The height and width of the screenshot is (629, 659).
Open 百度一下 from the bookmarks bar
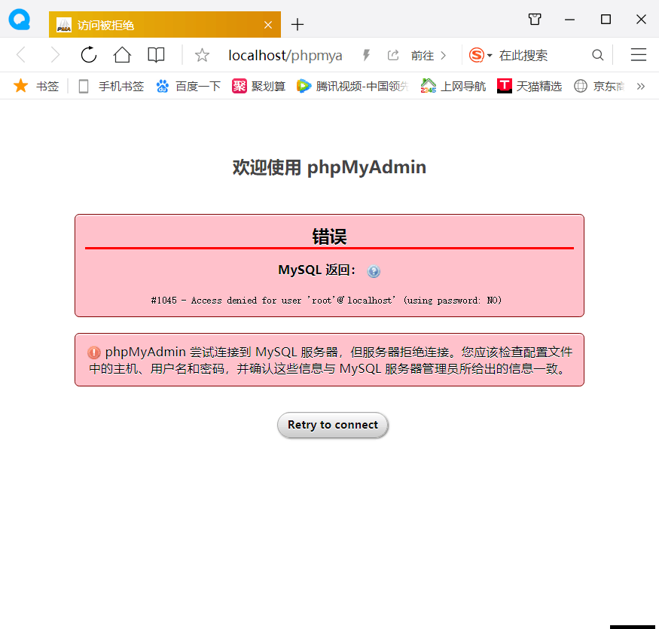(x=188, y=86)
